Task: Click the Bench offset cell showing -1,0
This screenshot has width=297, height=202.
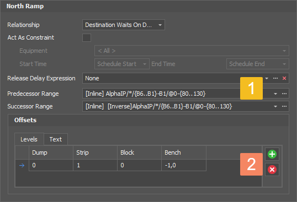Action: coord(184,165)
